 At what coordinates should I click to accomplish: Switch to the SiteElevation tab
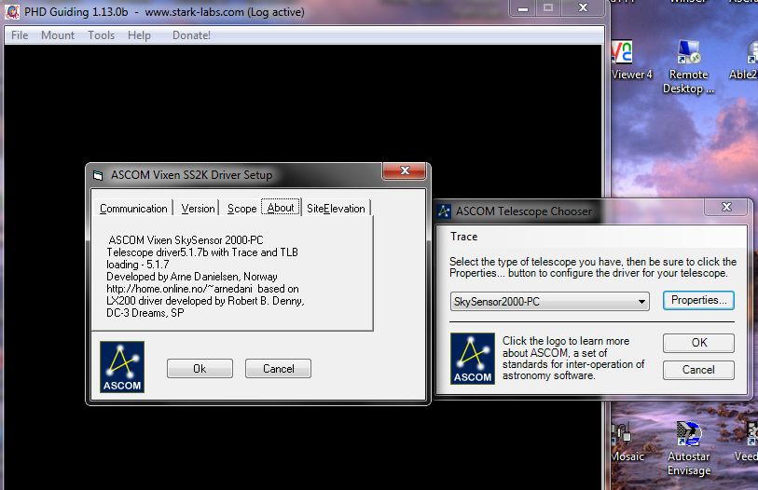(336, 209)
